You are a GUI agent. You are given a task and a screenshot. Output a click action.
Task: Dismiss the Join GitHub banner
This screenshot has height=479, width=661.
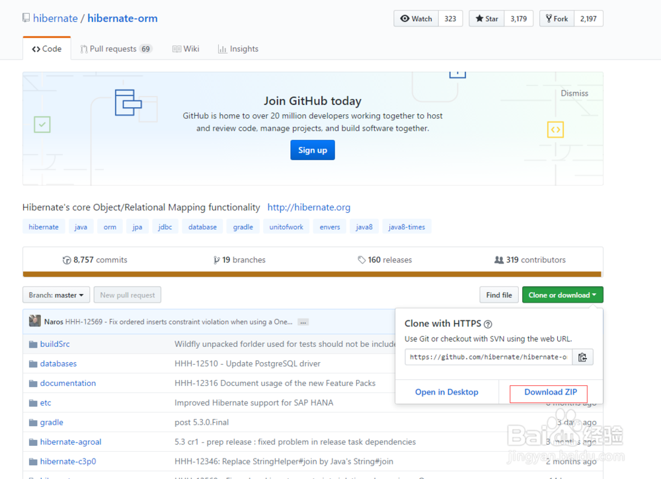click(574, 93)
